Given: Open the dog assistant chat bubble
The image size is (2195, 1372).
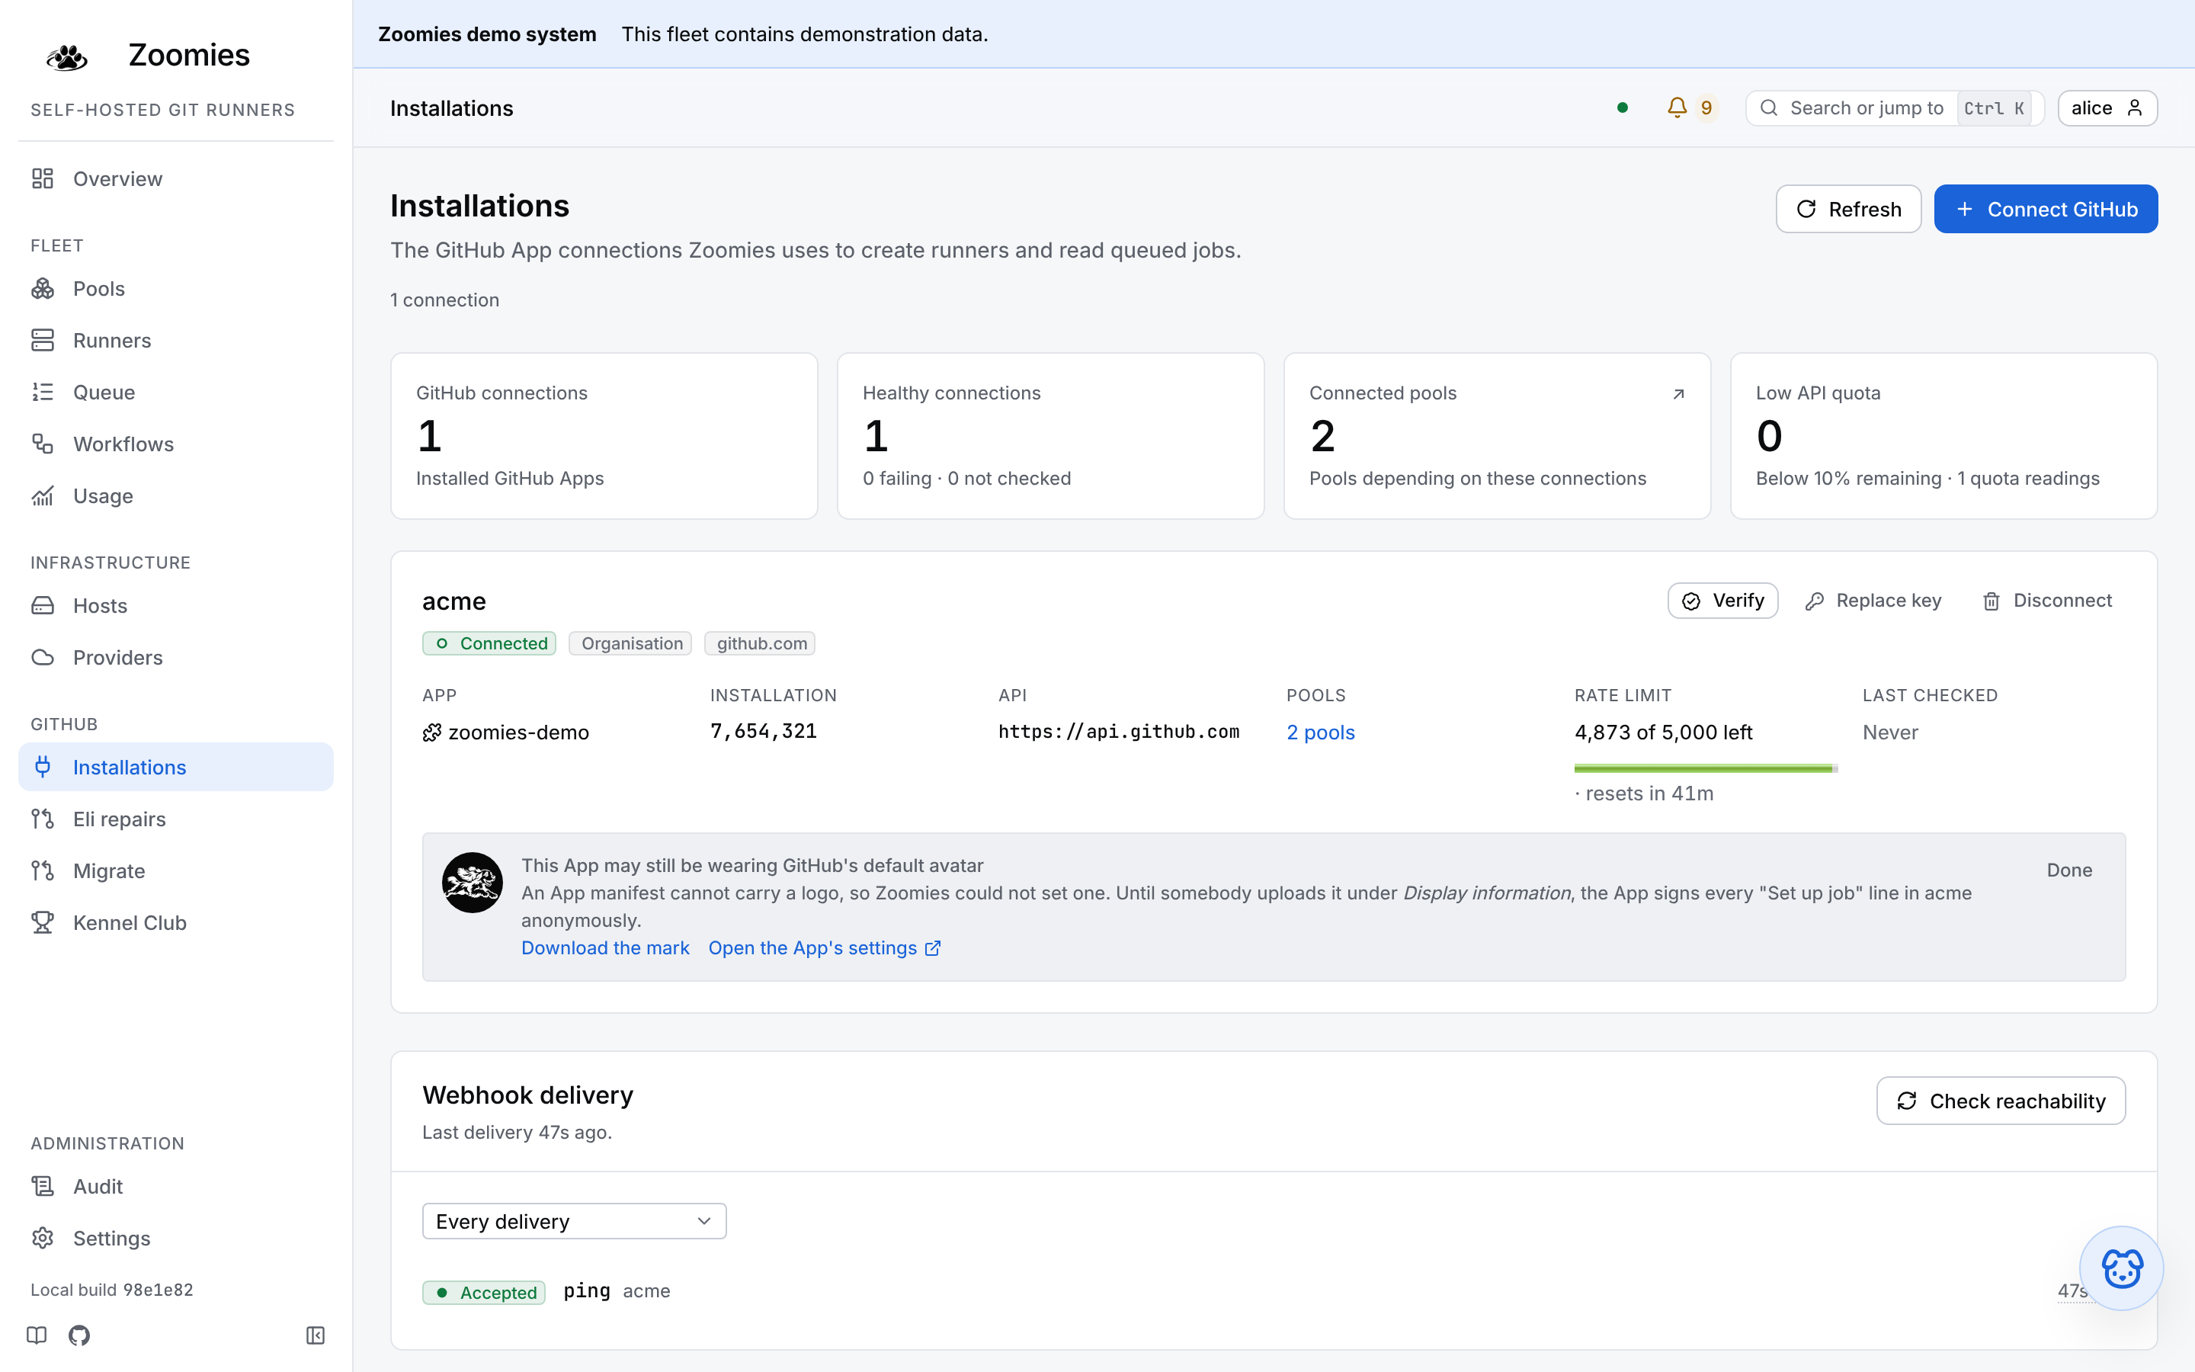Looking at the screenshot, I should click(x=2122, y=1268).
